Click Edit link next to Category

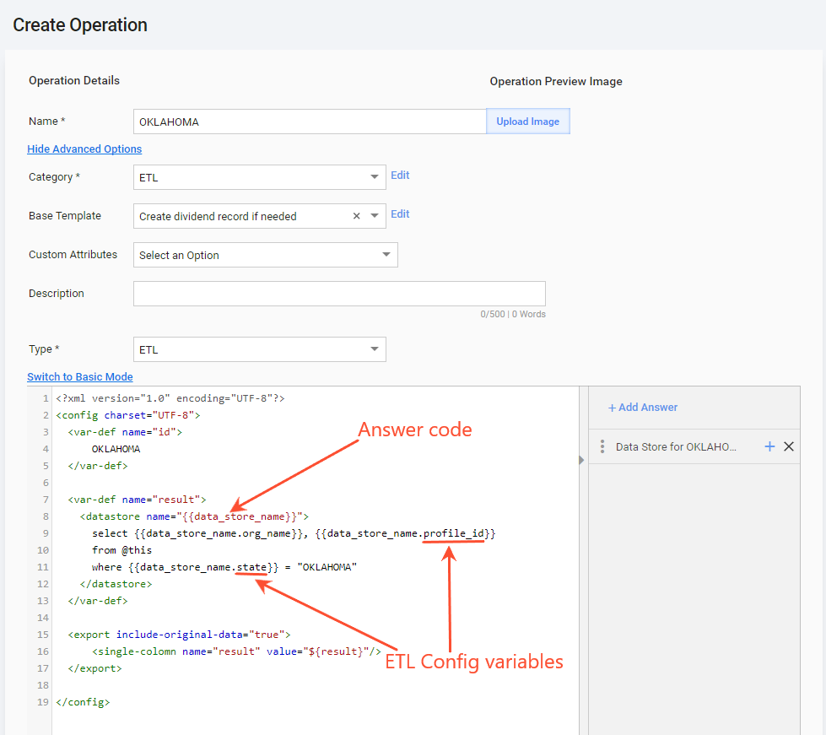coord(400,176)
